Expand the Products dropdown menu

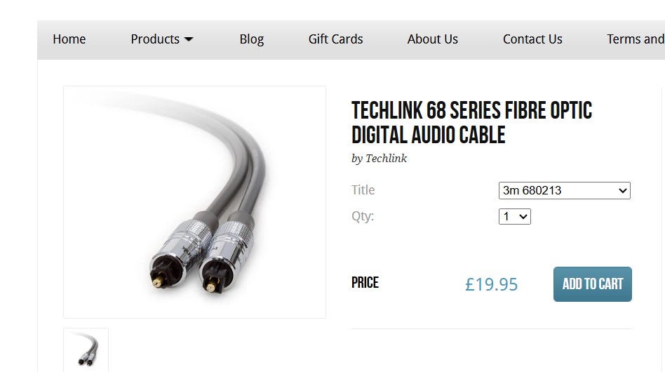[161, 39]
